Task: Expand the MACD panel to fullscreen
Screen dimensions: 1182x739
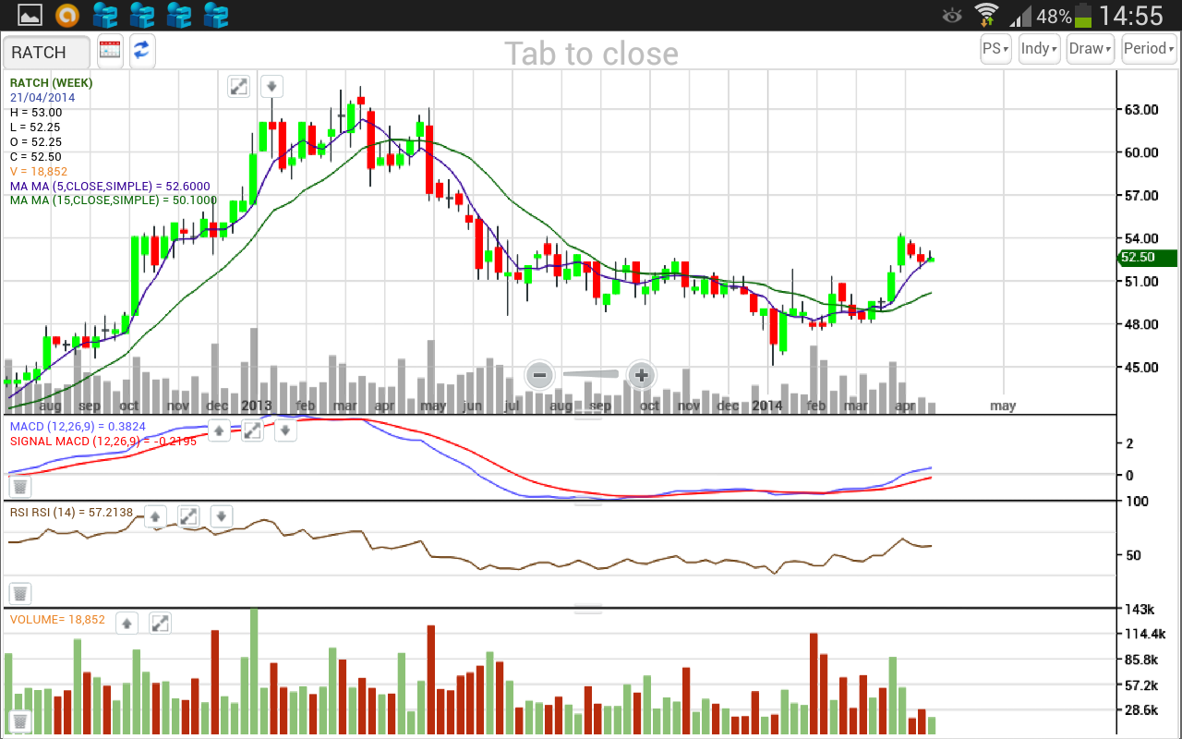Action: click(252, 430)
